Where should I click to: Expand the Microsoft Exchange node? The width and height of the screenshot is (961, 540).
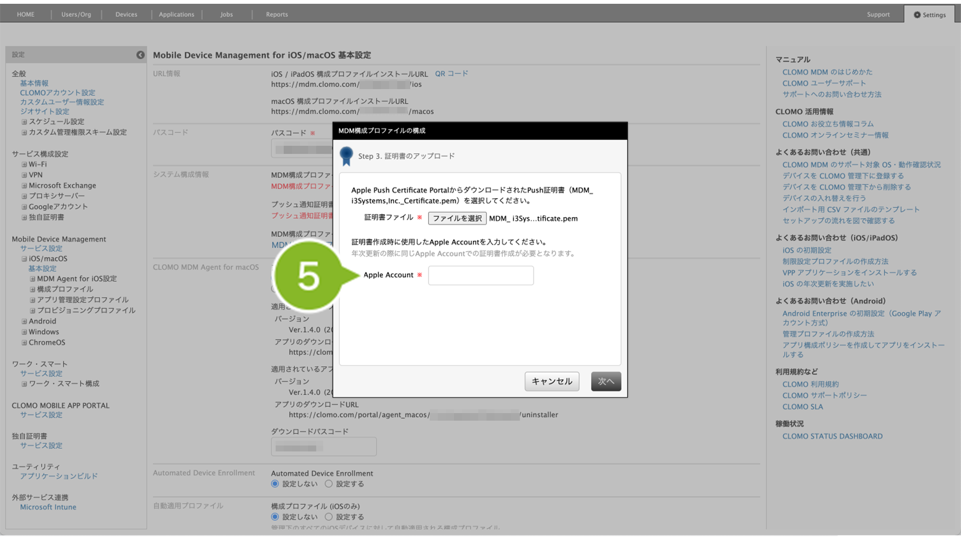point(24,186)
